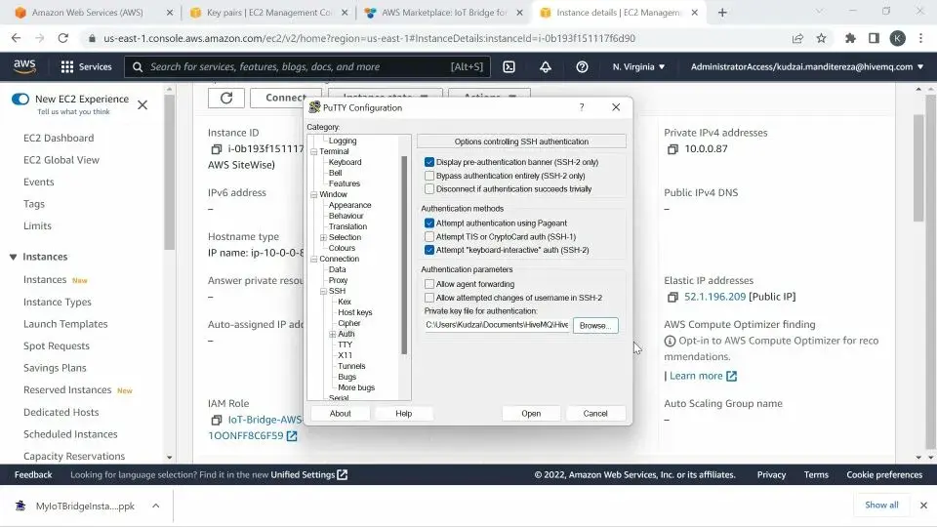937x527 pixels.
Task: Select Launch Templates in sidebar
Action: (x=65, y=324)
